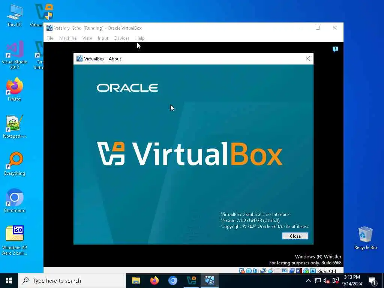Open the Help menu
Image resolution: width=384 pixels, height=288 pixels.
(x=140, y=38)
